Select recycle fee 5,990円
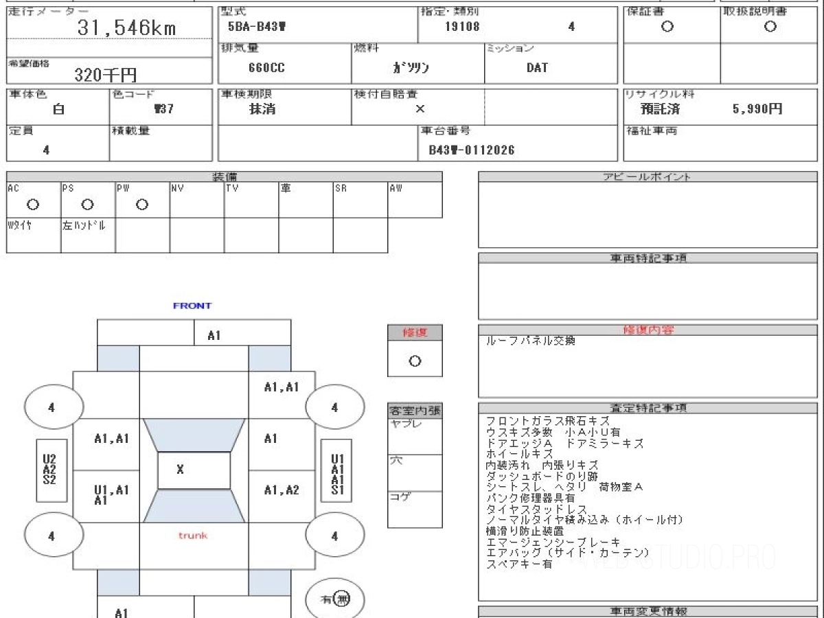Viewport: 824px width, 618px height. click(x=757, y=109)
